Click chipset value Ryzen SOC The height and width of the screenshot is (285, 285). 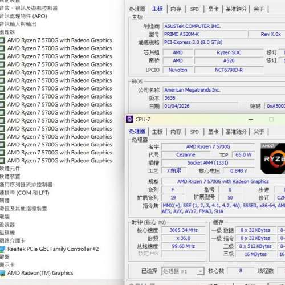click(x=229, y=52)
